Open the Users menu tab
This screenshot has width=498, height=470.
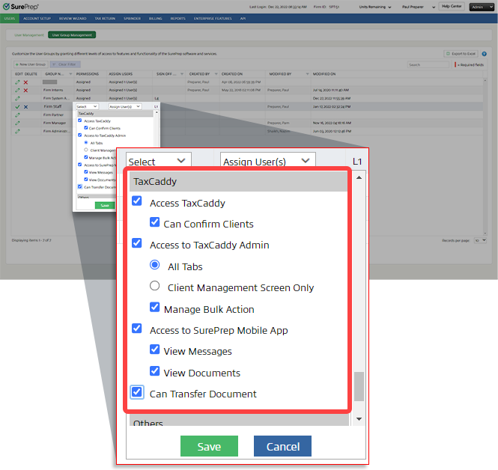coord(10,19)
